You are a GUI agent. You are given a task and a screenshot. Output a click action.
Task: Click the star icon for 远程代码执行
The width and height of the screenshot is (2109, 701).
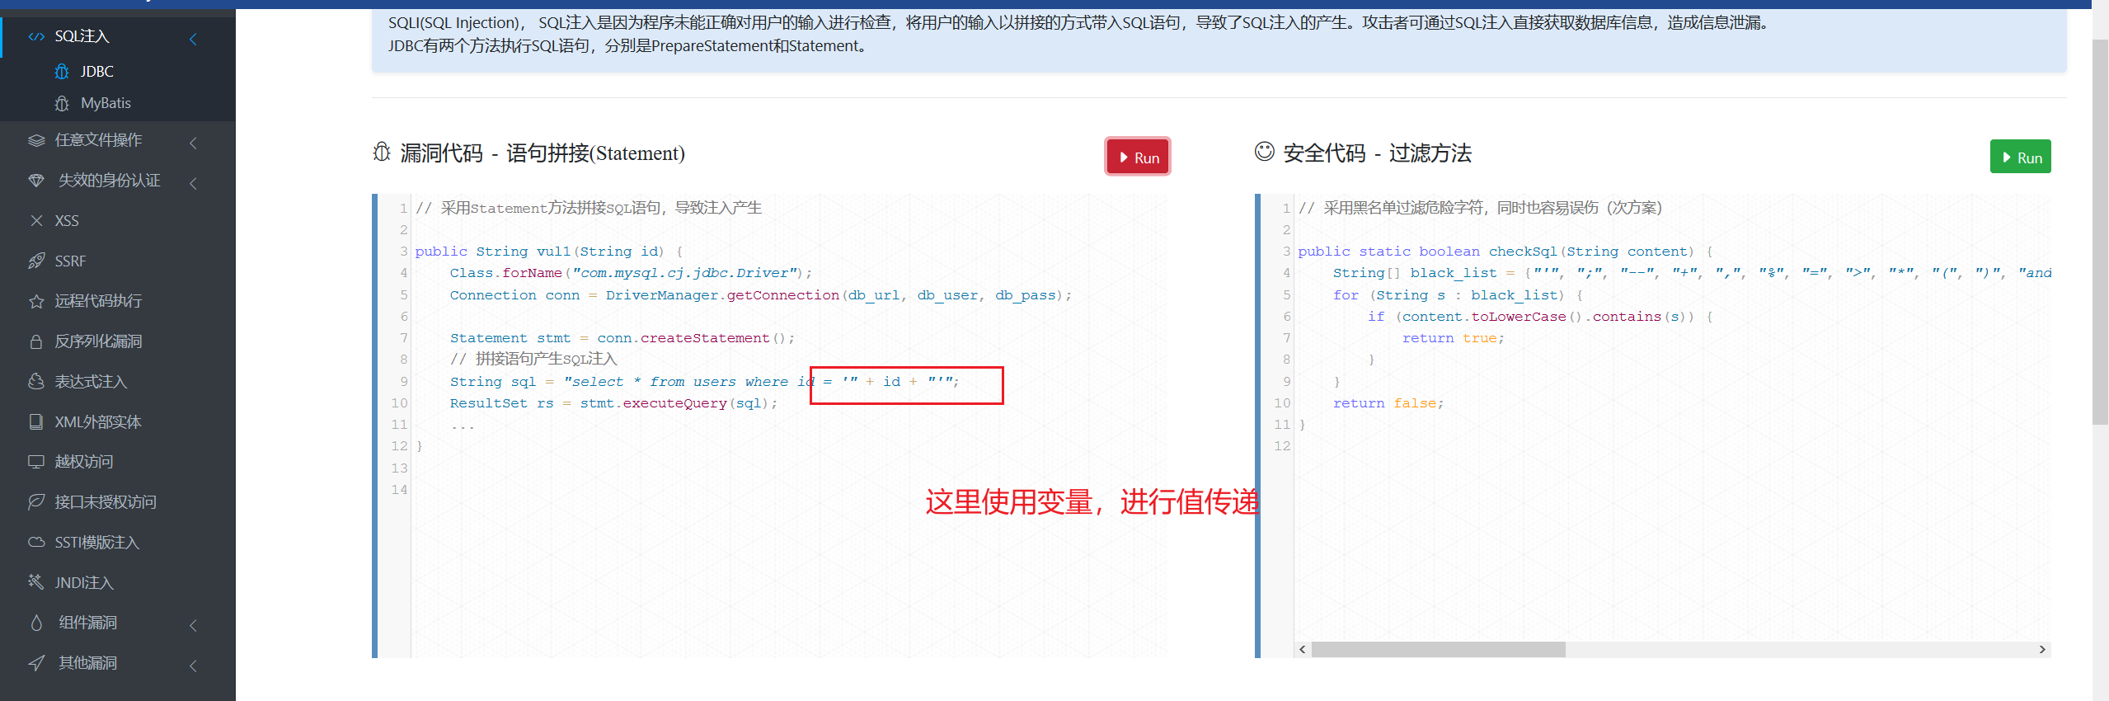point(36,301)
